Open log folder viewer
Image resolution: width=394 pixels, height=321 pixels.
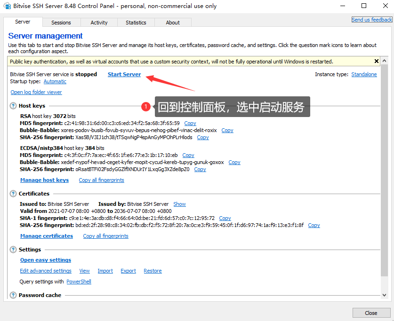click(36, 92)
